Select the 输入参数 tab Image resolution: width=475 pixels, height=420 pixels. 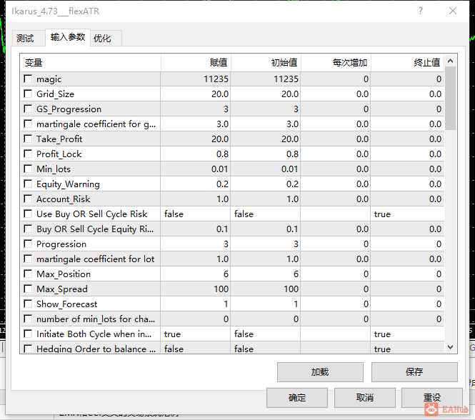tap(68, 37)
